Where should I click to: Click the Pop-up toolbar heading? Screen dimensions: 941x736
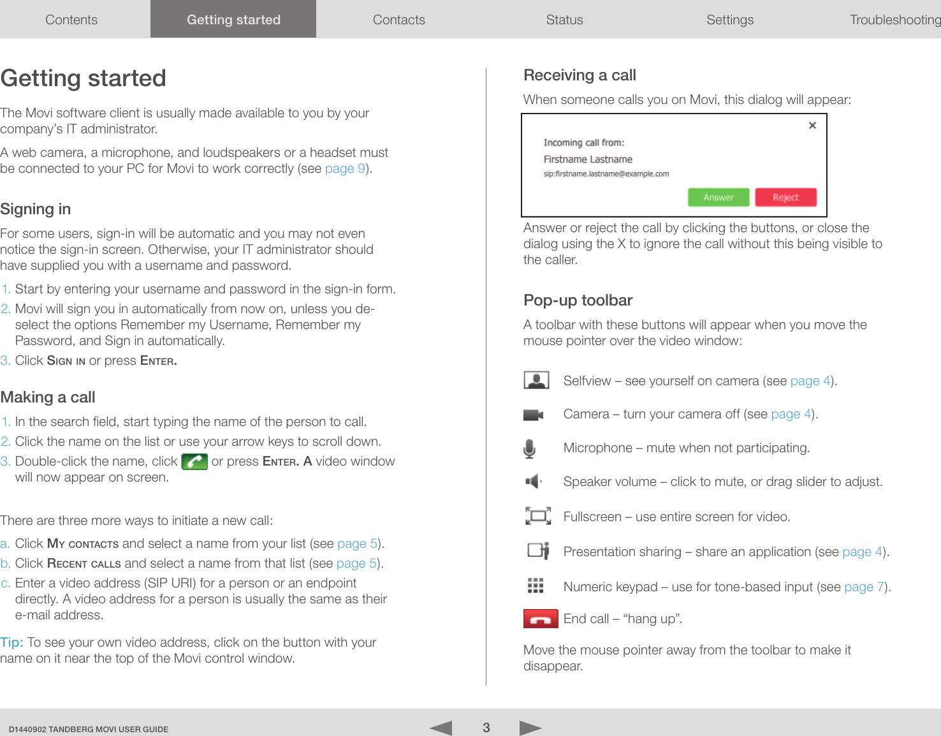[578, 300]
